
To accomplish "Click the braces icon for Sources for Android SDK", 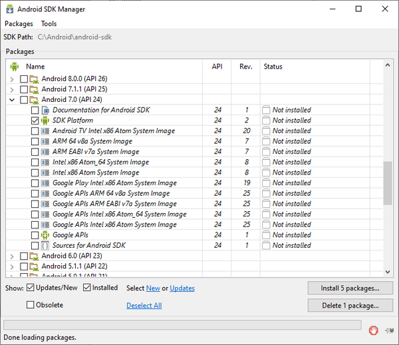I will [45, 246].
